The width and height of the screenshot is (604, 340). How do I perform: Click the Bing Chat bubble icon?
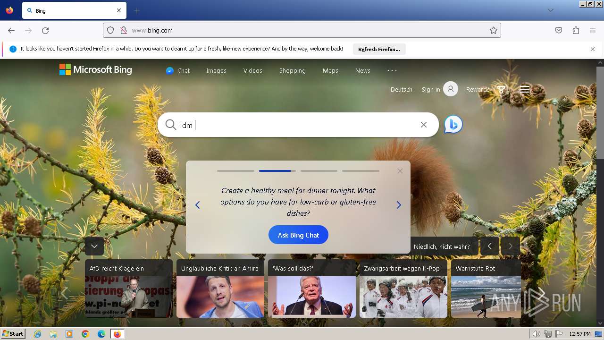(453, 124)
